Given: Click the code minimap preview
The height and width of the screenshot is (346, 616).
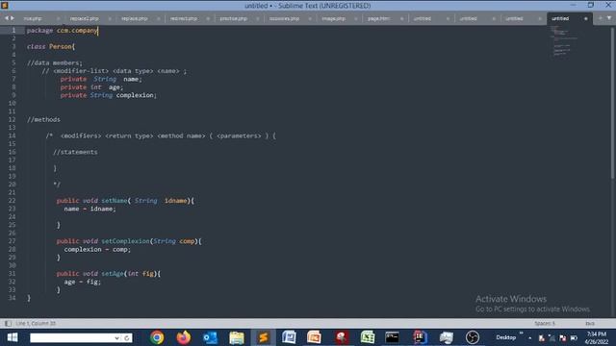Looking at the screenshot, I should point(564,40).
